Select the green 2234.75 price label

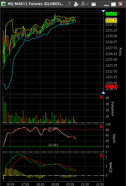(x=111, y=14)
